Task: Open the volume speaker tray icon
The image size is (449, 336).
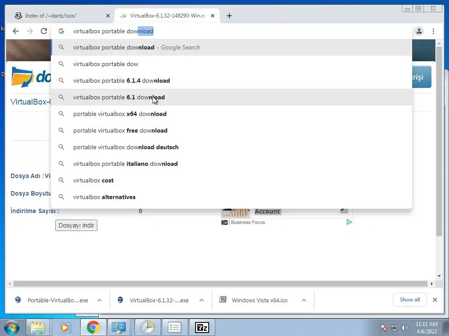Action: pos(404,328)
